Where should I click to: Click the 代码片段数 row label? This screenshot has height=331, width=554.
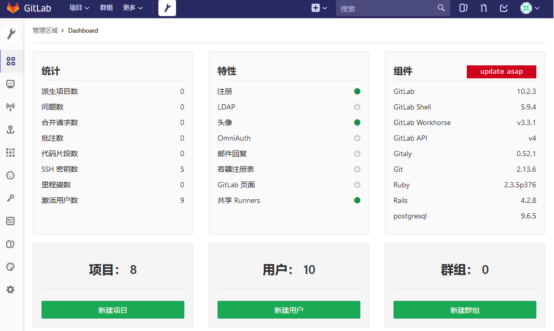tap(60, 154)
